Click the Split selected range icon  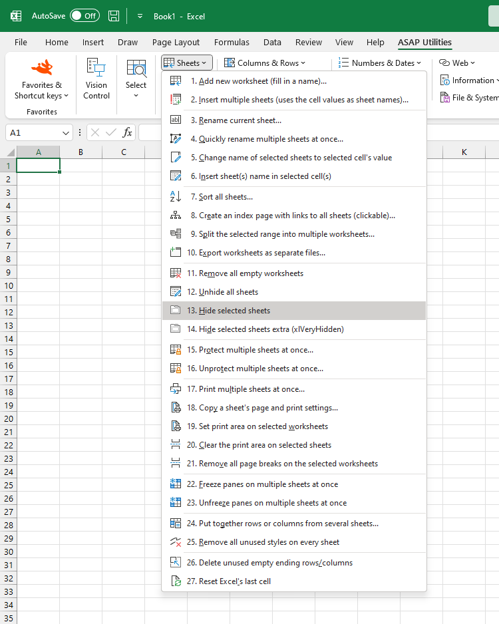pos(176,234)
